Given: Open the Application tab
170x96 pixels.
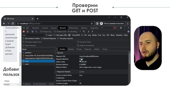Looking at the screenshot, I should tap(95, 28).
